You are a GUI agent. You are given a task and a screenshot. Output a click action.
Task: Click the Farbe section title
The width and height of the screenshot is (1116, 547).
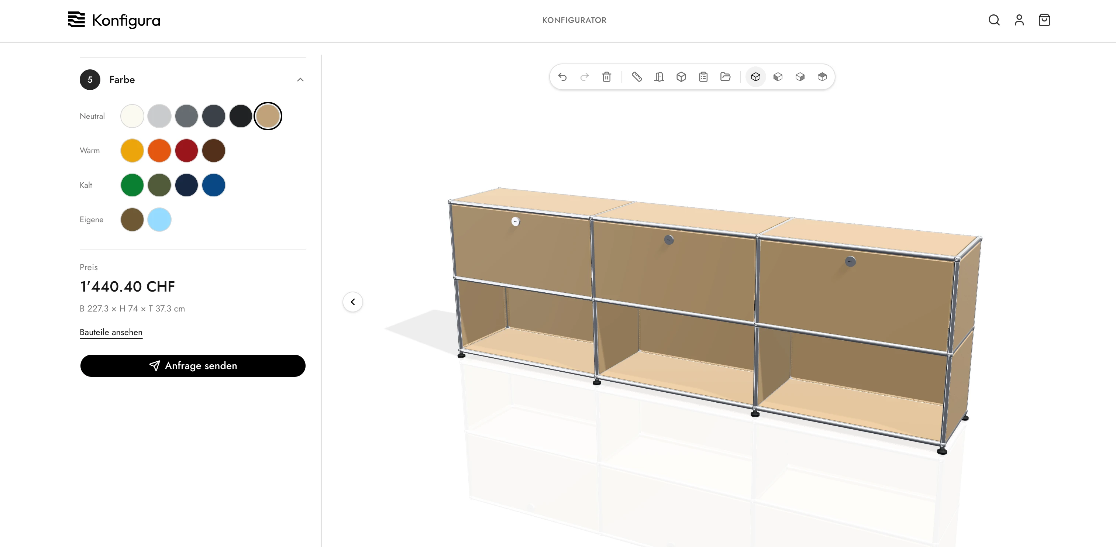point(122,80)
